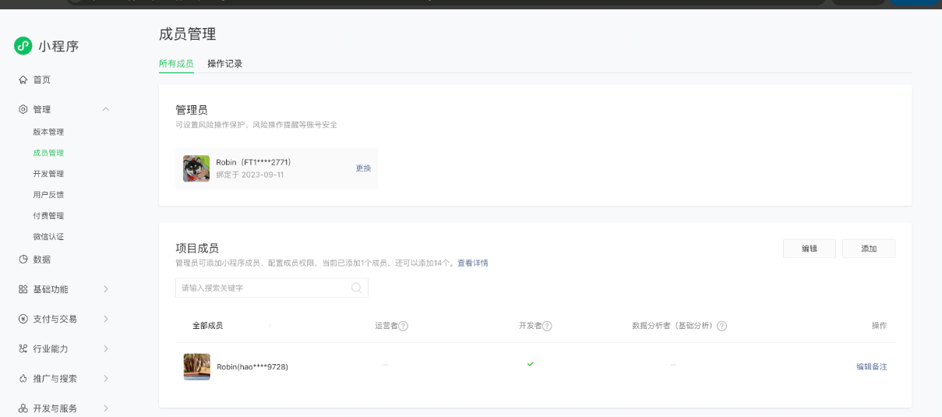Screen dimensions: 942x417
Task: Expand the 行业能力 menu
Action: (x=106, y=348)
